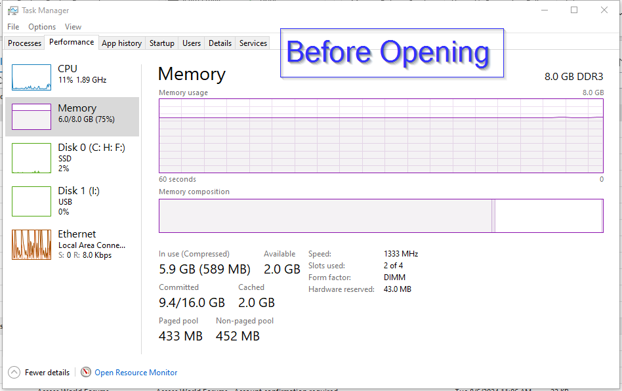The image size is (622, 391).
Task: Click the Resource Monitor gauge icon
Action: pos(86,373)
